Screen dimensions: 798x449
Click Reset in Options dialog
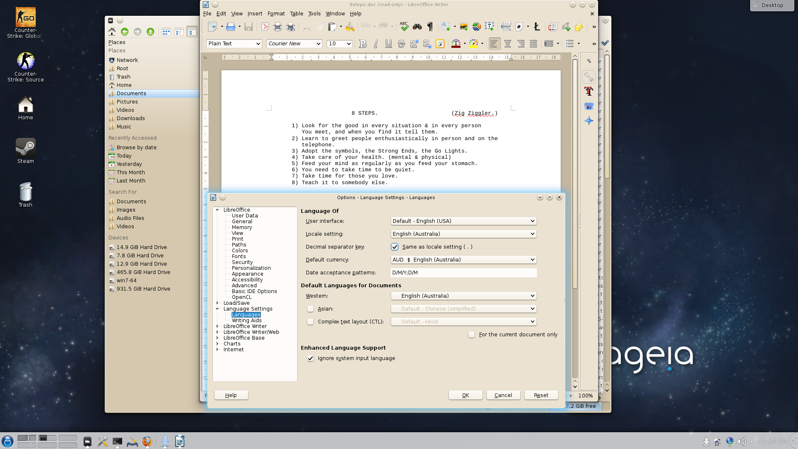coord(541,395)
